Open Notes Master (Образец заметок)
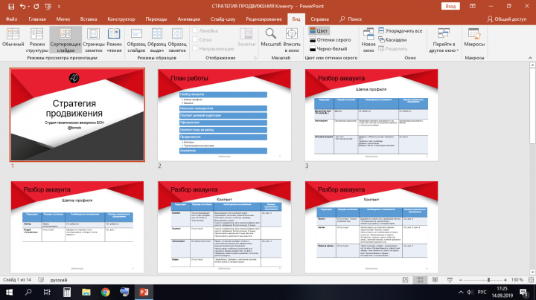536x300 pixels. (x=177, y=40)
